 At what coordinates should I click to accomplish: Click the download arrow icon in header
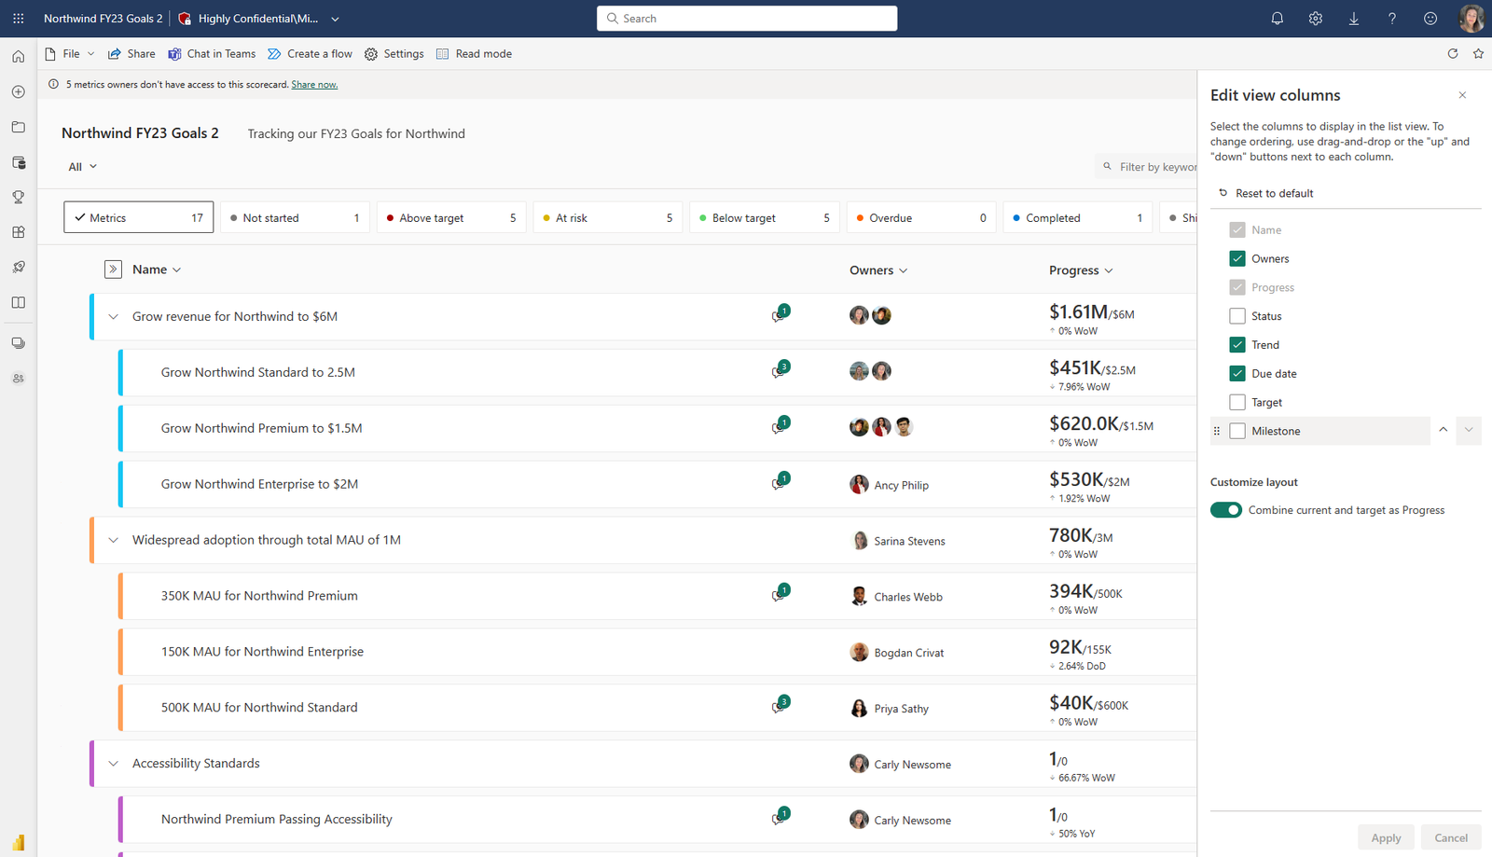coord(1353,19)
